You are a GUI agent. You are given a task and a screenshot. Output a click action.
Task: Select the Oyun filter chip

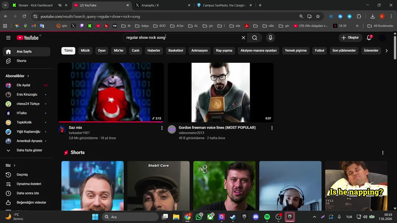pyautogui.click(x=102, y=50)
